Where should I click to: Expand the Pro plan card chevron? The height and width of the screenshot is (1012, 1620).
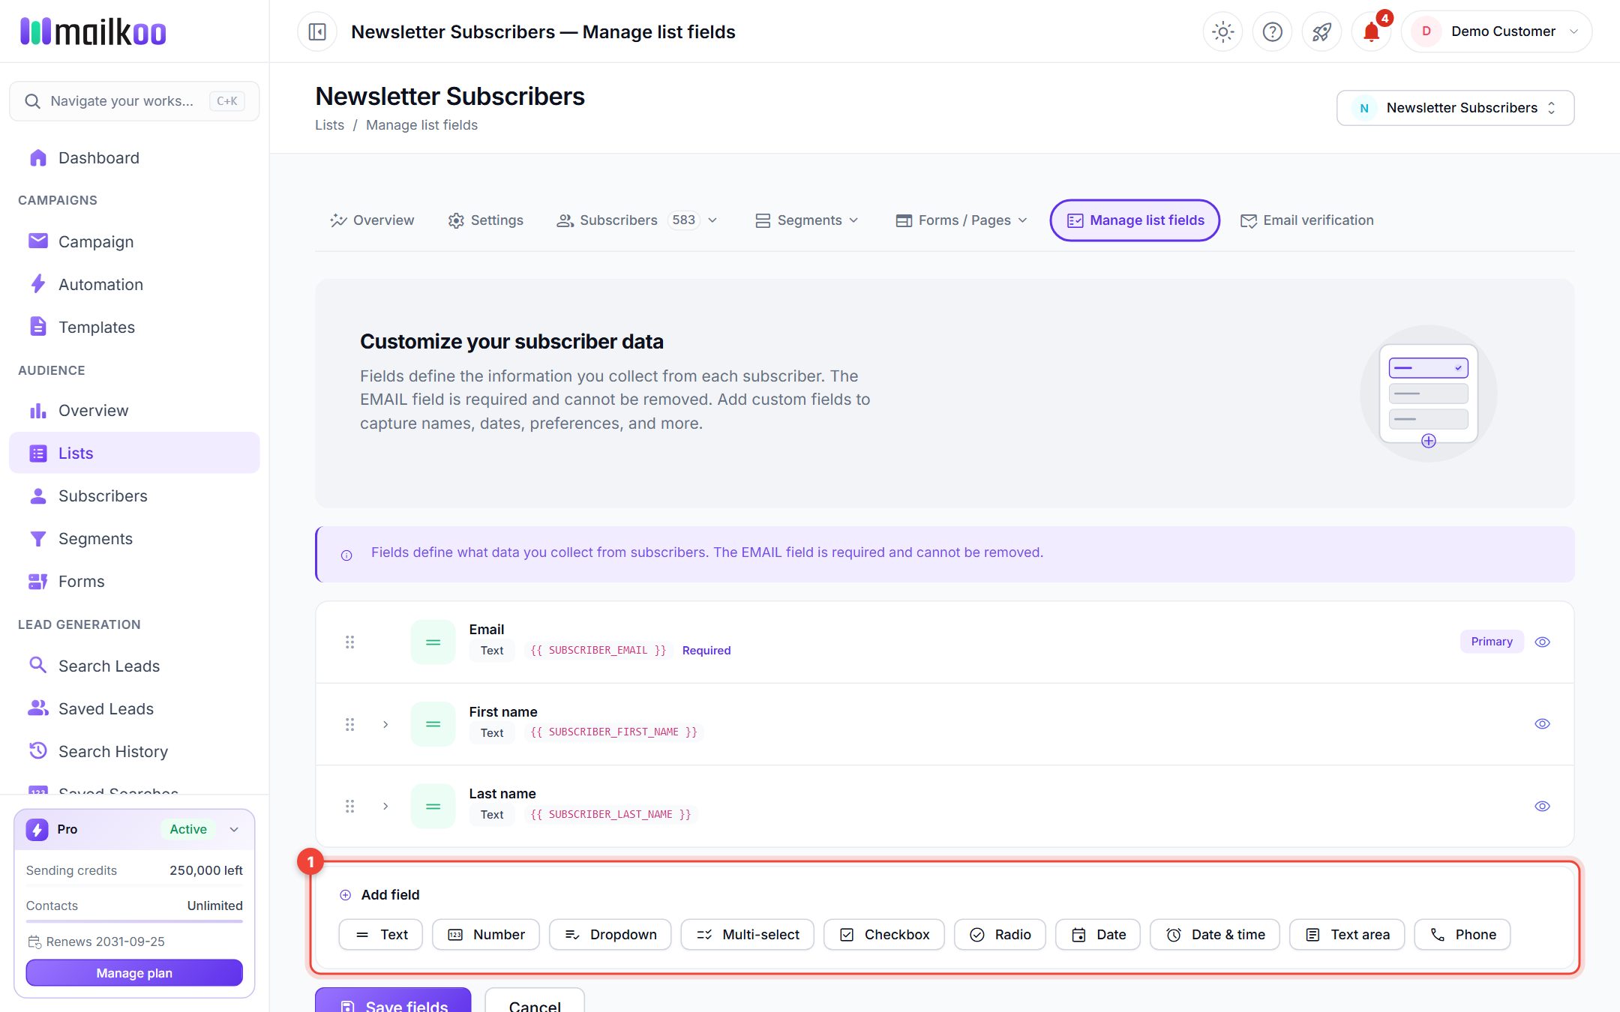[x=234, y=829]
